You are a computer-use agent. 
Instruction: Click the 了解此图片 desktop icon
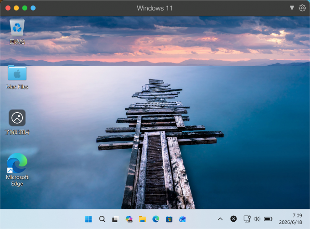click(x=17, y=122)
